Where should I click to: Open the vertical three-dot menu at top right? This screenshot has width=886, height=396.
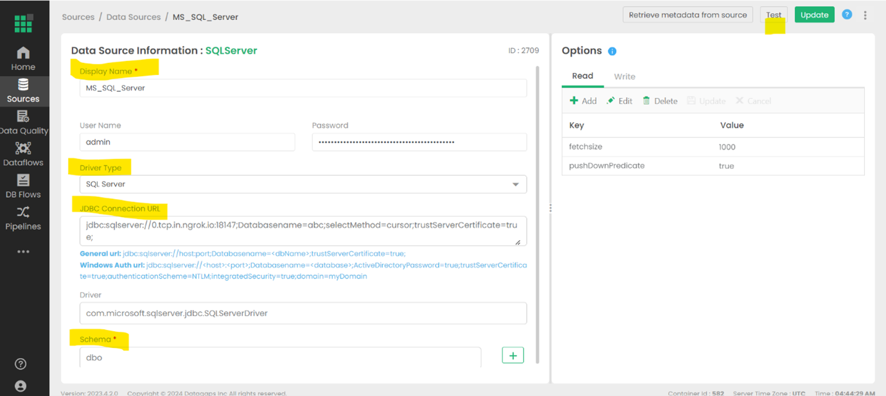[865, 15]
